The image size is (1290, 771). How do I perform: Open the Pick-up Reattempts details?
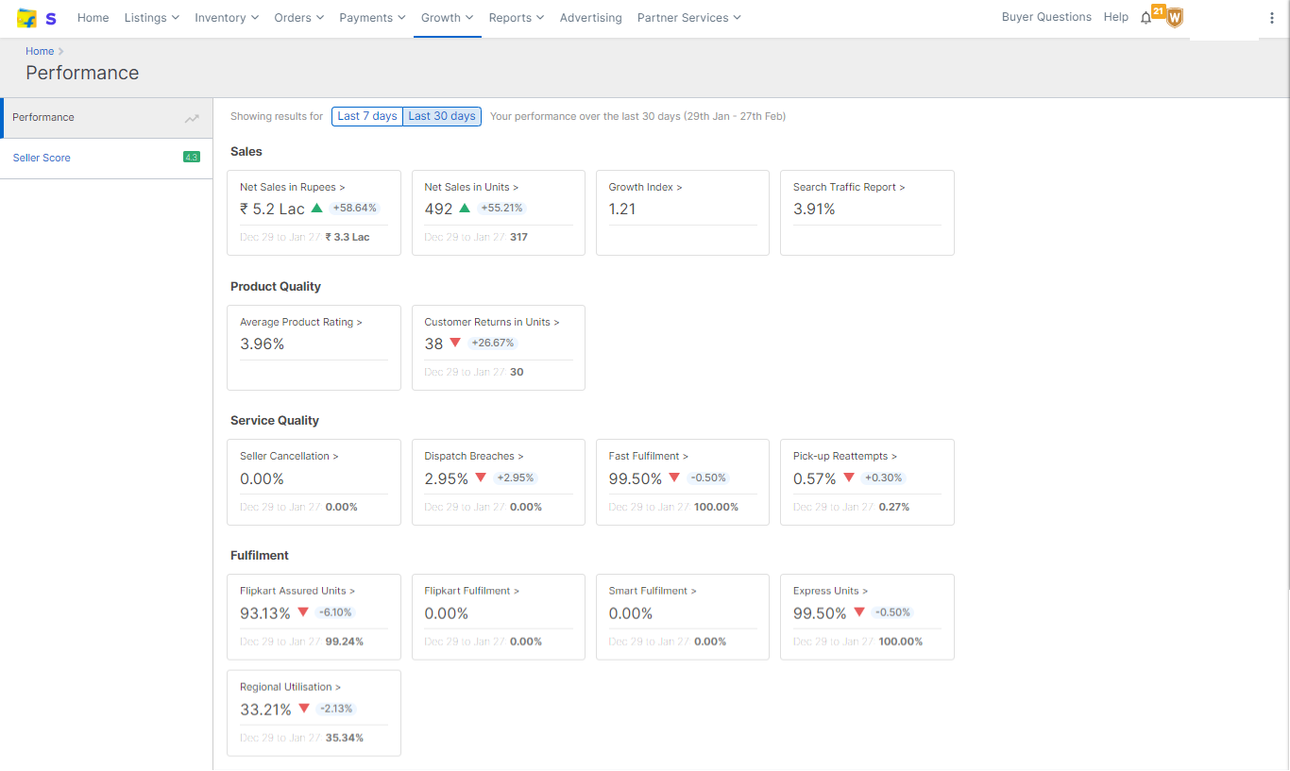(845, 456)
